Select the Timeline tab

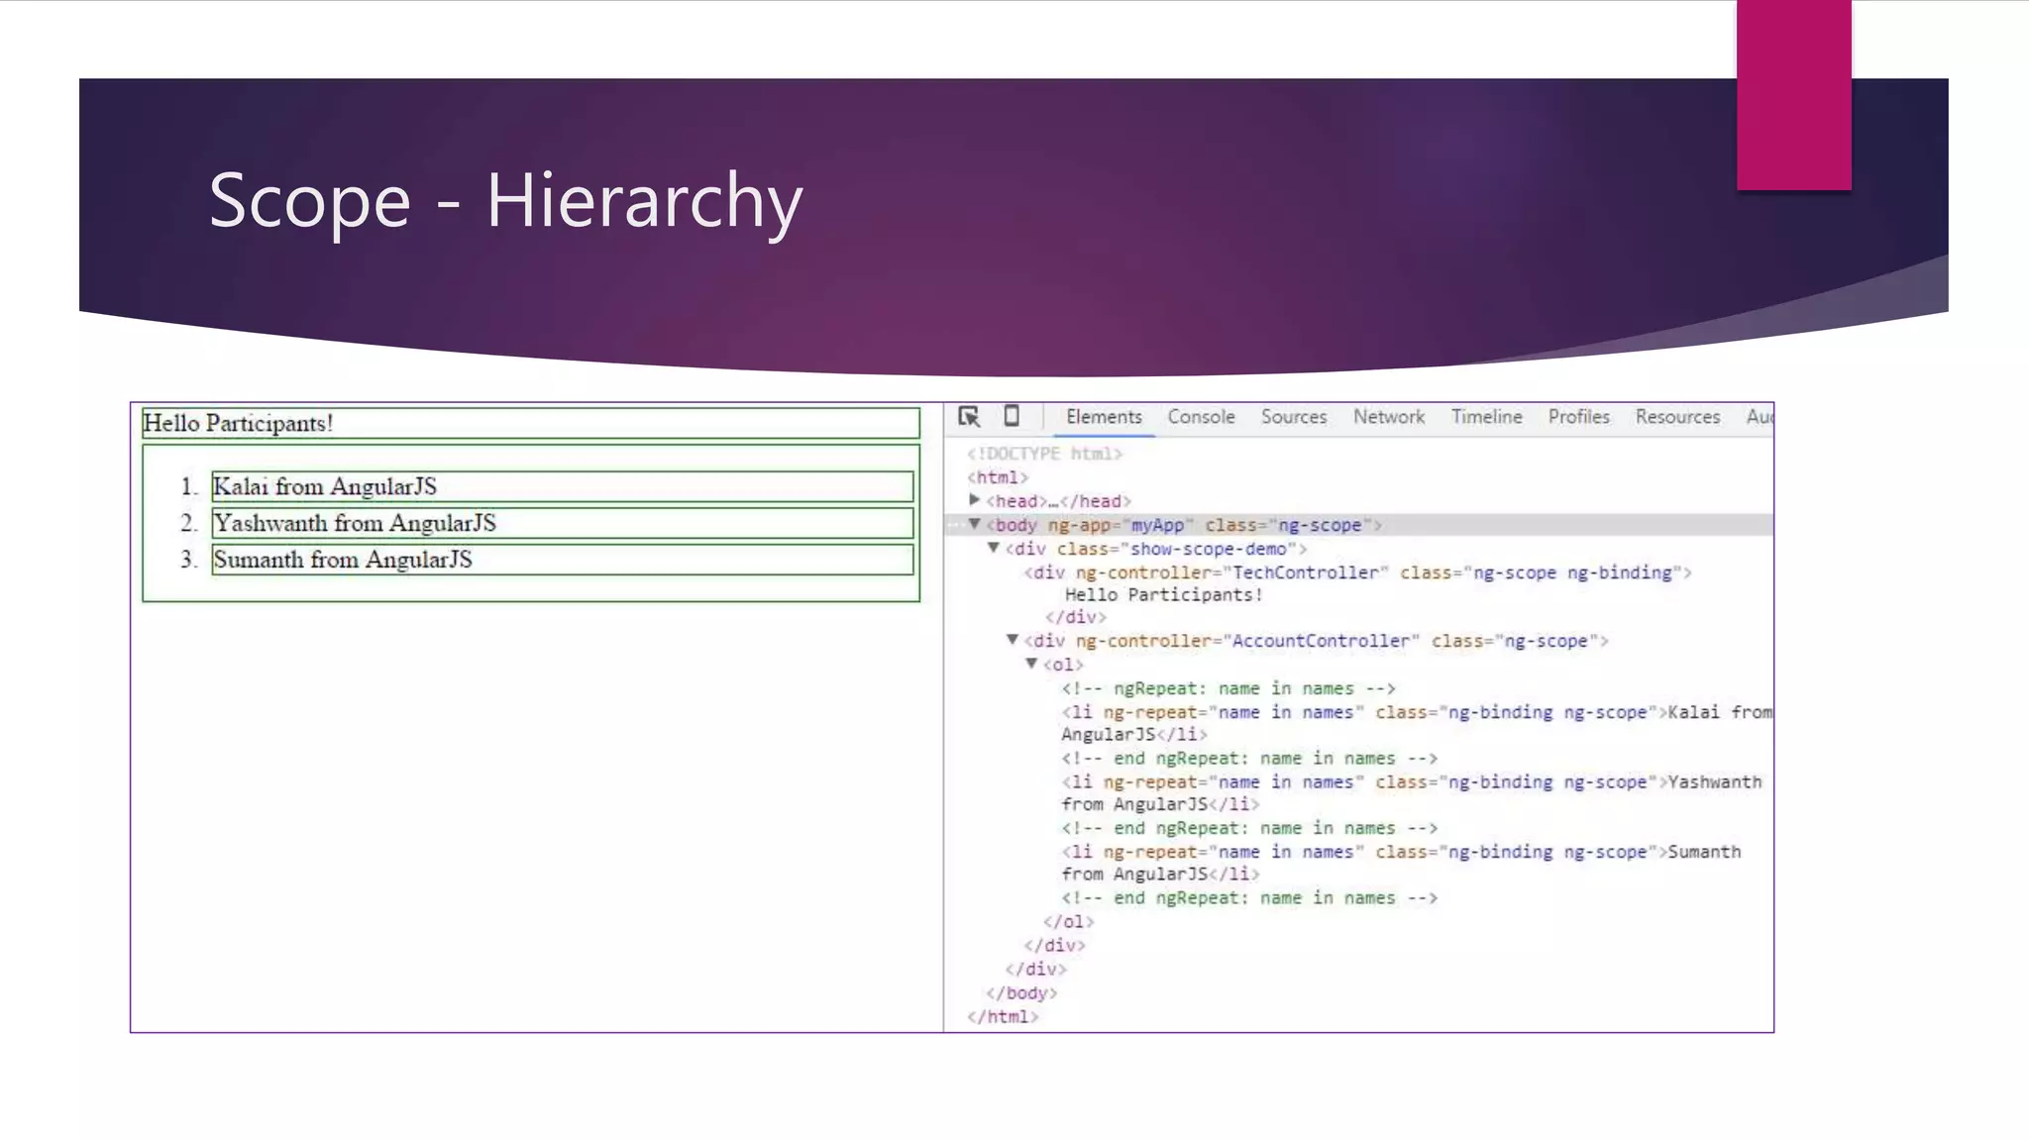click(x=1486, y=417)
